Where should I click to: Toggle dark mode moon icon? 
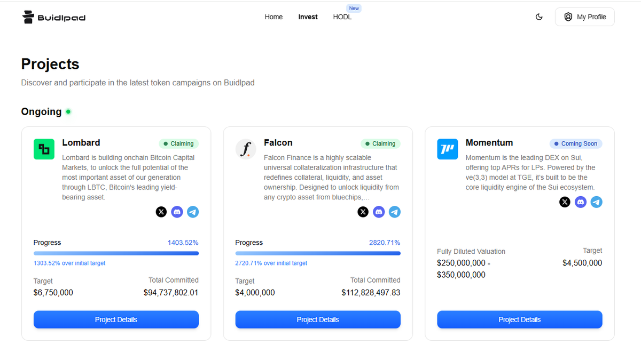tap(539, 17)
